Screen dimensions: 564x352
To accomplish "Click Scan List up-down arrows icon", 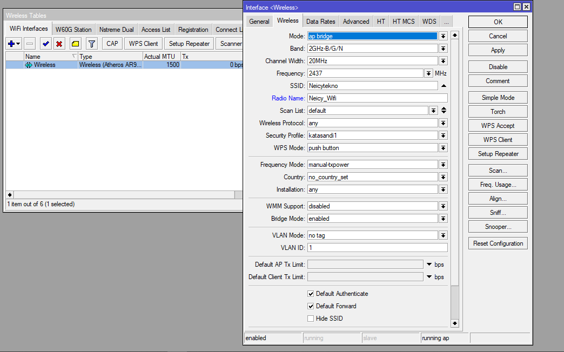I will coord(444,110).
